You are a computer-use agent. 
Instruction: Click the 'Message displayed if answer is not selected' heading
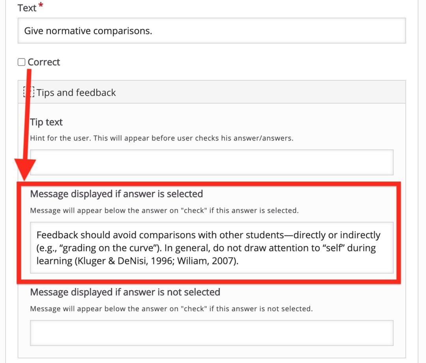(x=125, y=292)
